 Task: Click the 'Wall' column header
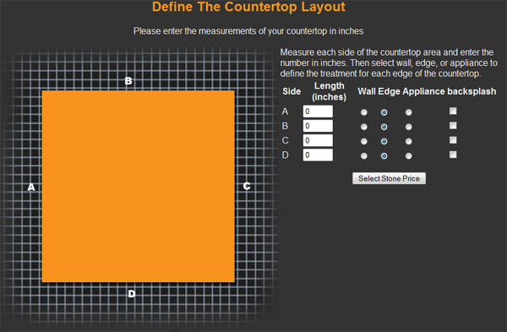367,91
